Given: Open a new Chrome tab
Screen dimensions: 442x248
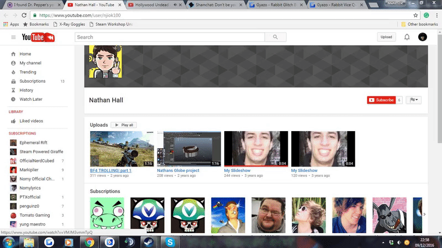Looking at the screenshot, I should pyautogui.click(x=373, y=5).
